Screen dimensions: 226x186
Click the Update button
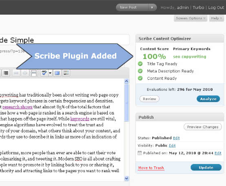[x=206, y=167]
